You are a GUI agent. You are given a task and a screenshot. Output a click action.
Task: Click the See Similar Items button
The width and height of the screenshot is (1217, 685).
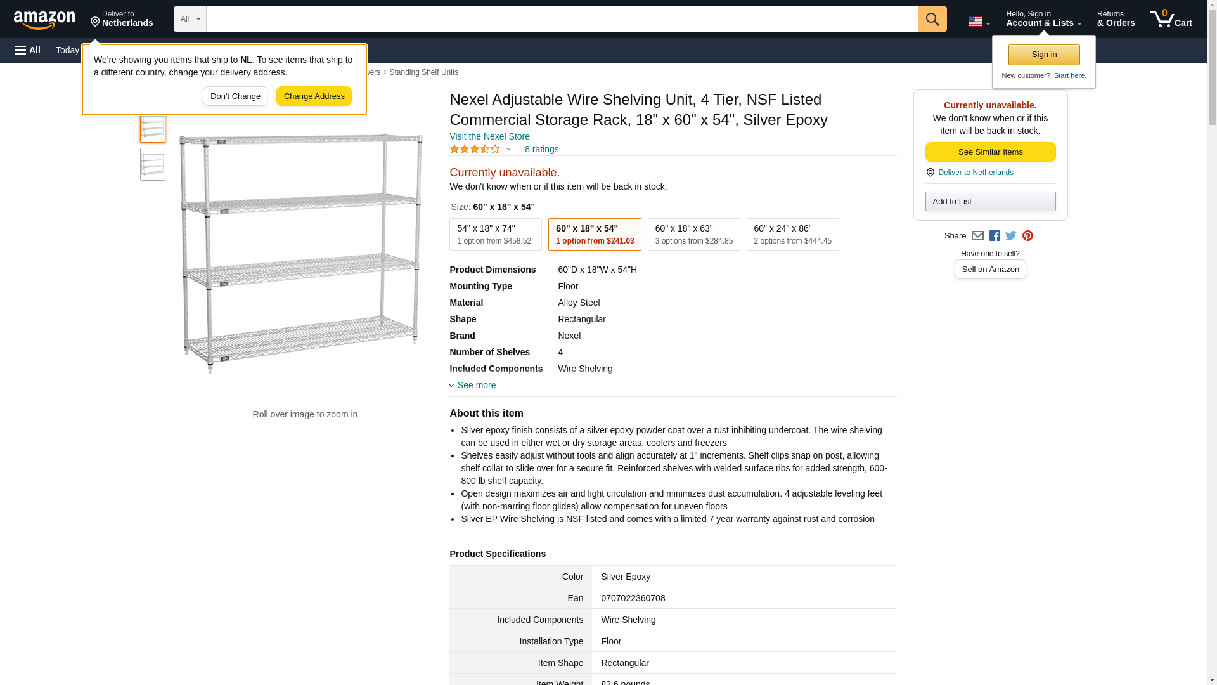pos(990,152)
